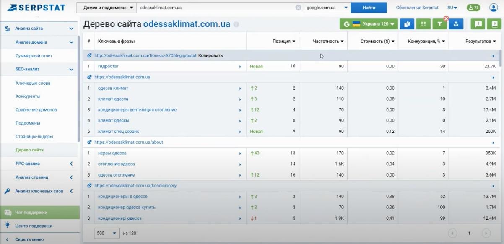Click the sidebar vertical scrollbar
Image resolution: width=504 pixels, height=244 pixels.
78,89
